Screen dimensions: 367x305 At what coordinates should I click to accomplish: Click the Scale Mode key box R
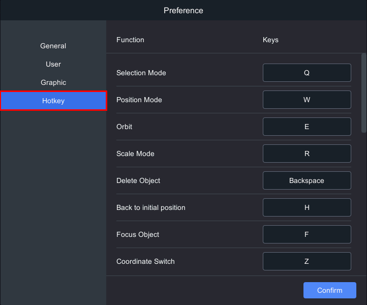coord(307,154)
